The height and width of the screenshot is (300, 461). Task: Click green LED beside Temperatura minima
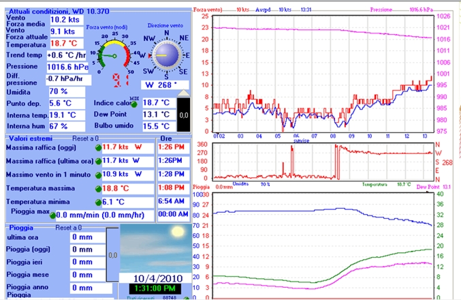pos(97,202)
